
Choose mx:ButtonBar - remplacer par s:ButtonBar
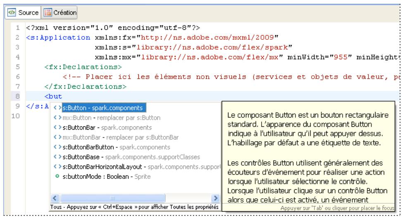[x=121, y=137]
